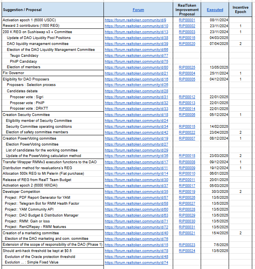Open the RIP00018 proposal link

[x=187, y=156]
